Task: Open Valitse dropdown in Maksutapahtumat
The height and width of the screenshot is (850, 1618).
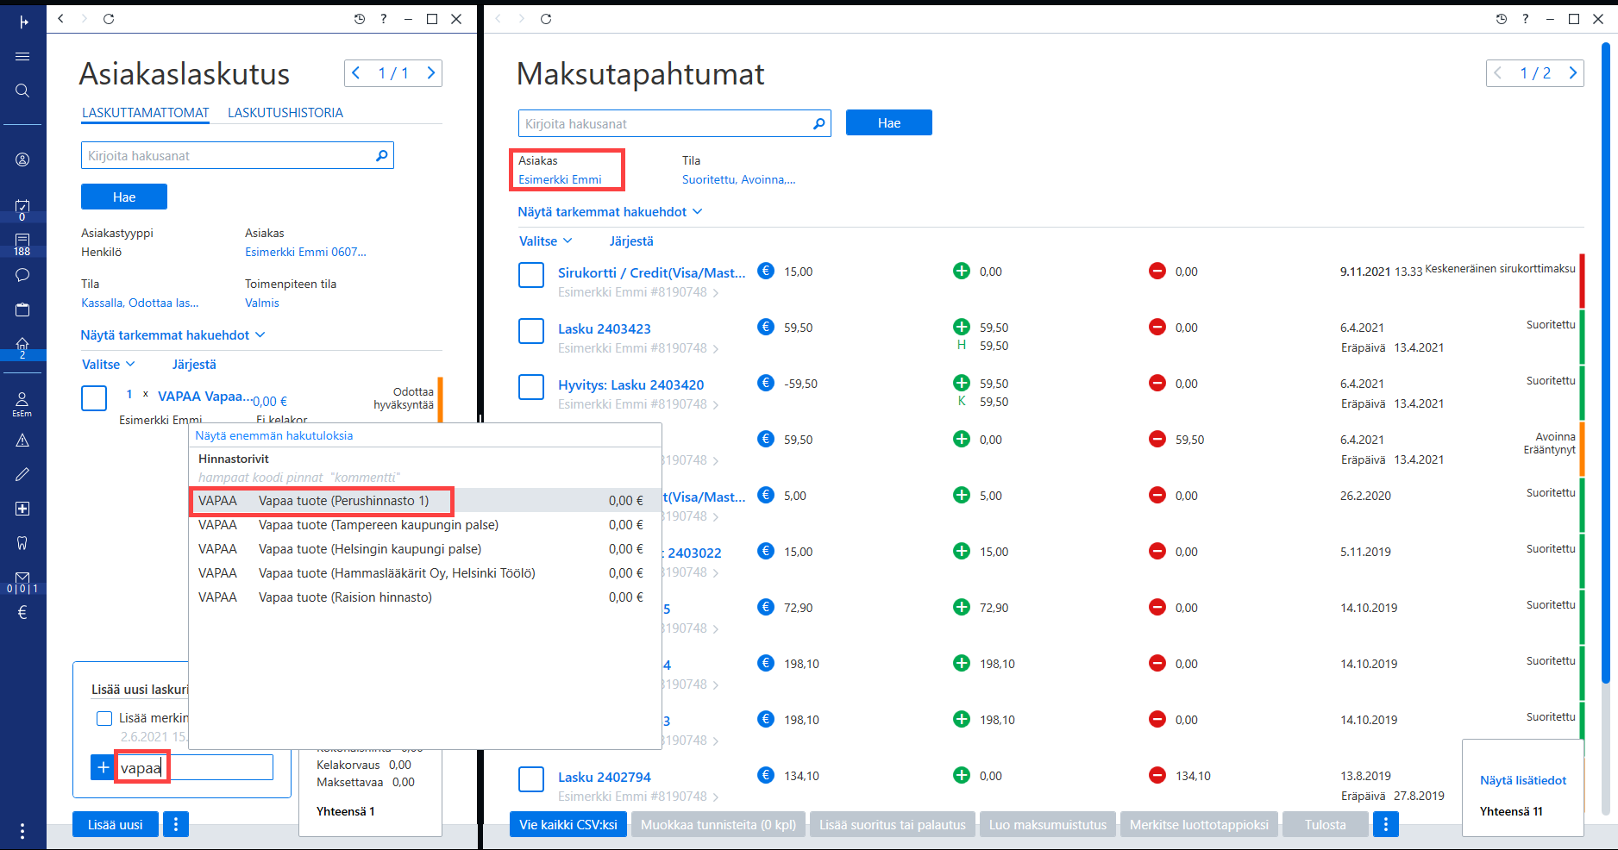Action: click(545, 241)
